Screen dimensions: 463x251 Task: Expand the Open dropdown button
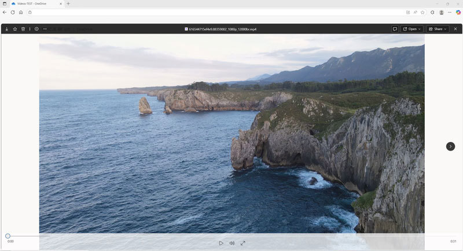pos(411,29)
